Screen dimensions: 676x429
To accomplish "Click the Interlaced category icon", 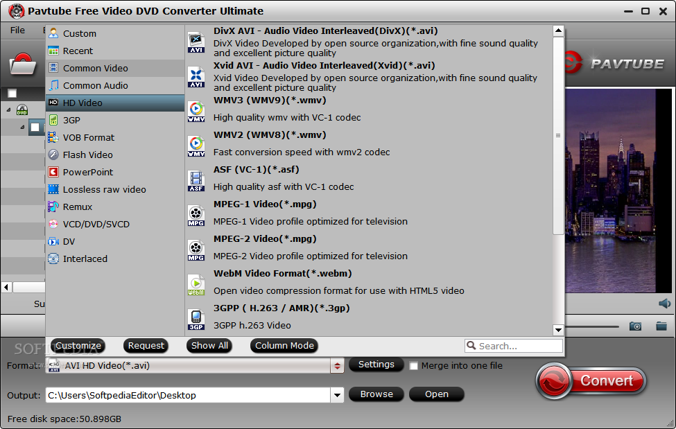I will (x=53, y=259).
